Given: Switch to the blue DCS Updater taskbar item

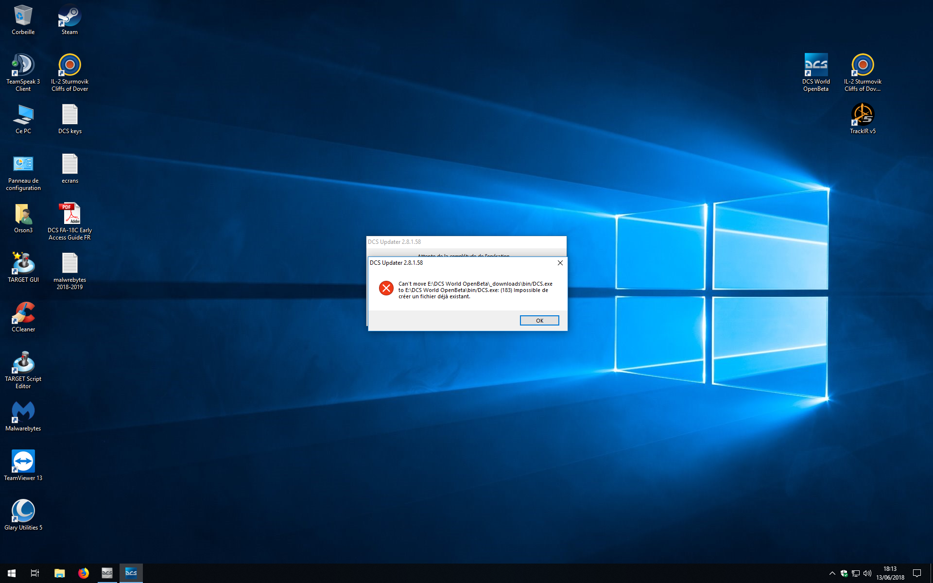Looking at the screenshot, I should click(x=131, y=573).
